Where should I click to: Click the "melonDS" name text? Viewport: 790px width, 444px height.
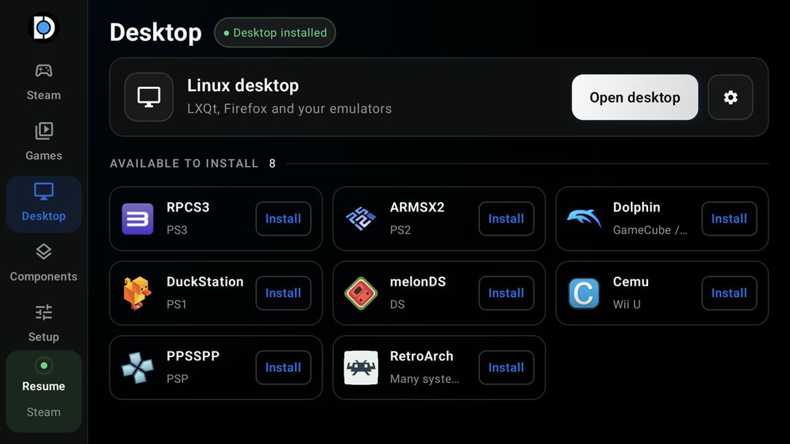pos(418,282)
